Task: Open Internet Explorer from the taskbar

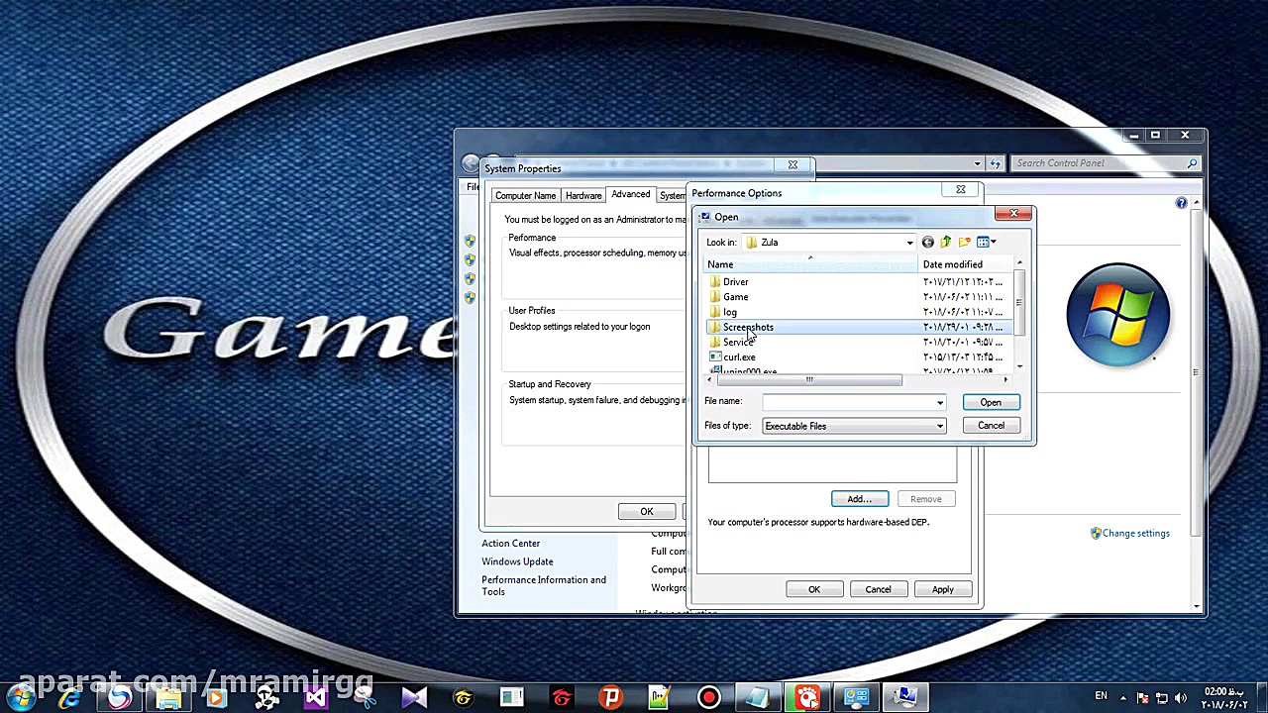Action: point(69,698)
